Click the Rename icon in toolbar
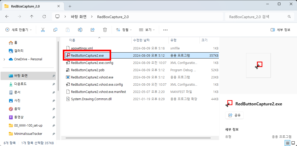This screenshot has width=297, height=146. click(80, 30)
